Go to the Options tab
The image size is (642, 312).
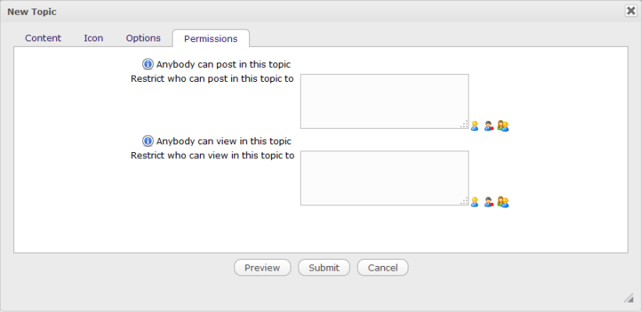(x=143, y=38)
